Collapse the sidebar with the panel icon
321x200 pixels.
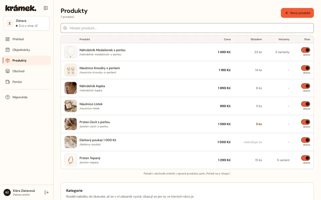coord(46,8)
